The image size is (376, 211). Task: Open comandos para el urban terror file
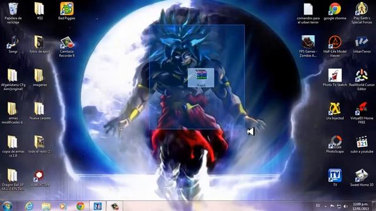(308, 13)
